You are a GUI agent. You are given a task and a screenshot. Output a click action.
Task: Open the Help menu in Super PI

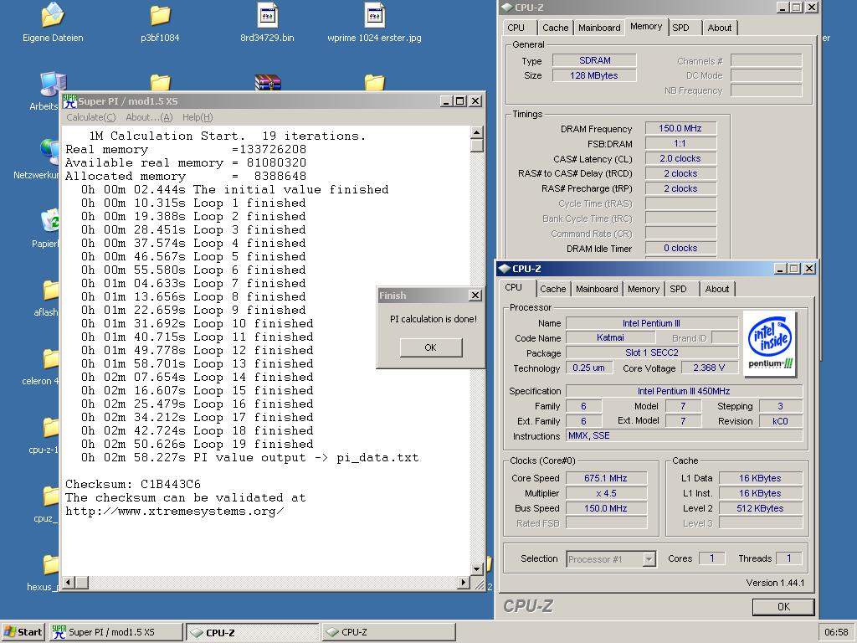pyautogui.click(x=198, y=117)
